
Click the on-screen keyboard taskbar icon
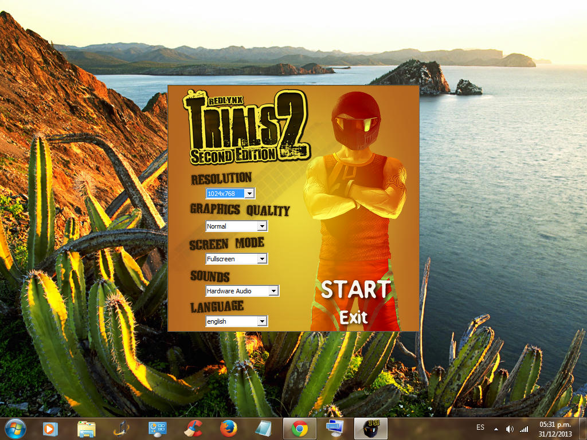(x=335, y=429)
